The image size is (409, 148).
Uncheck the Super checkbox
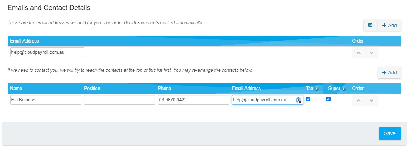(328, 99)
